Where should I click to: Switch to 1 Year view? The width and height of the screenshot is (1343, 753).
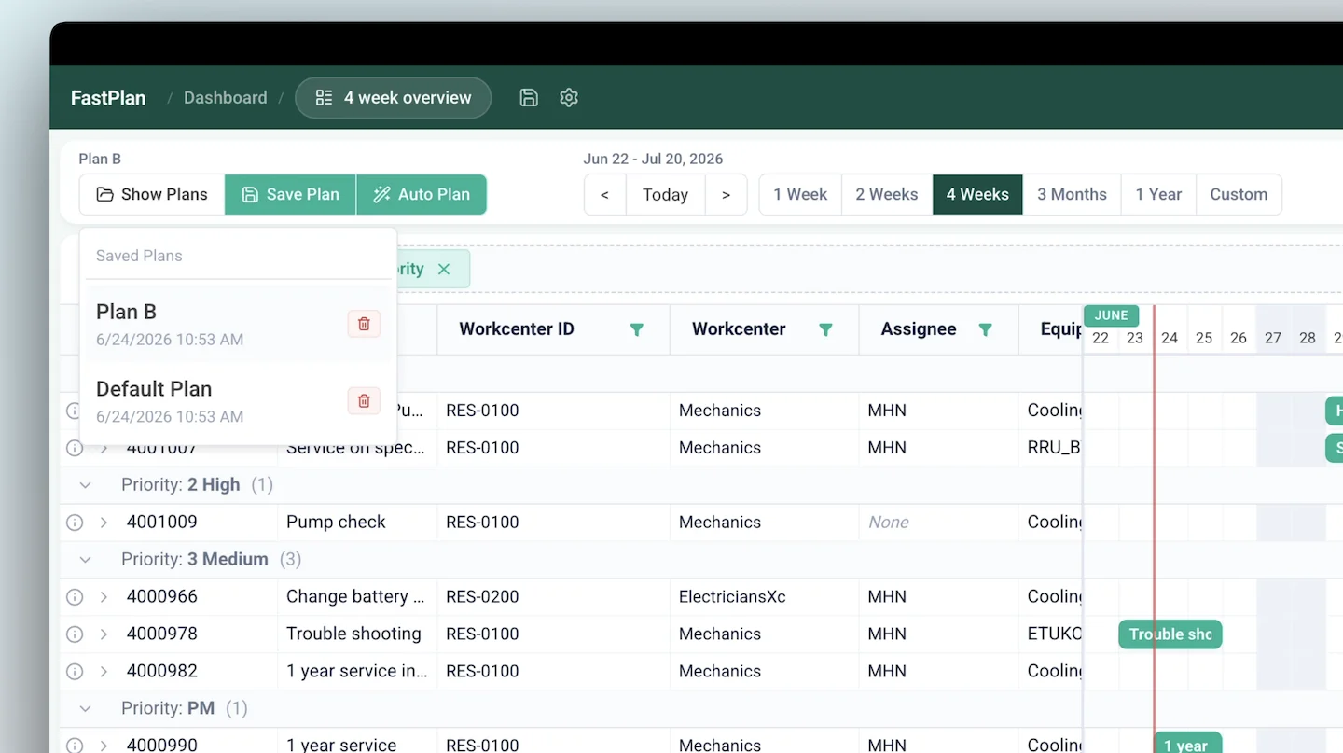pos(1158,194)
